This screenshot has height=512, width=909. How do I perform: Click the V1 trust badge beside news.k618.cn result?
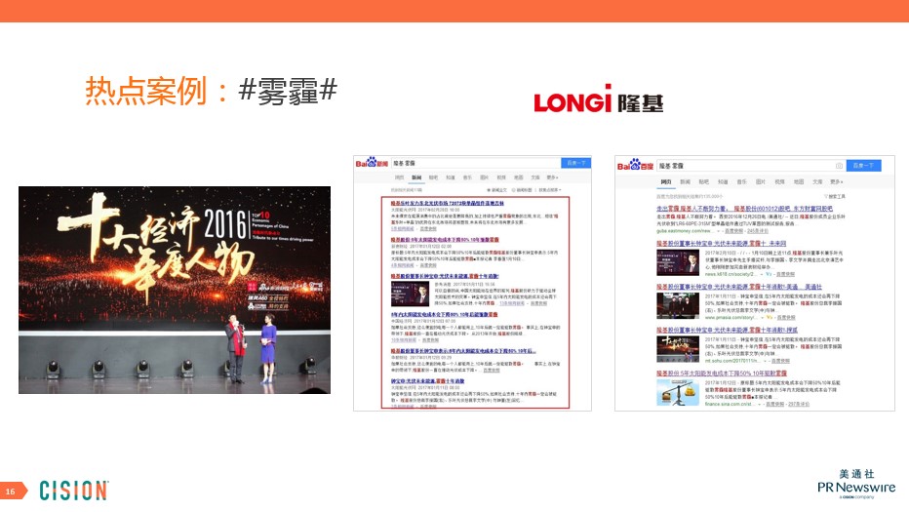(x=770, y=274)
